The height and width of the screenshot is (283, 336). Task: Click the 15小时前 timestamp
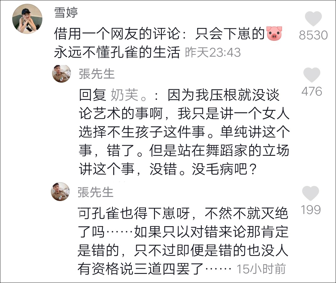(x=261, y=269)
